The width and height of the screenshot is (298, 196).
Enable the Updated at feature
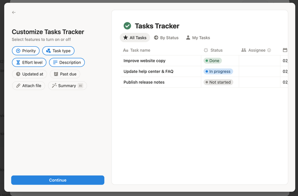(x=29, y=74)
